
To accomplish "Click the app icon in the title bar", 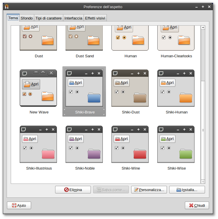I will 7,7.
